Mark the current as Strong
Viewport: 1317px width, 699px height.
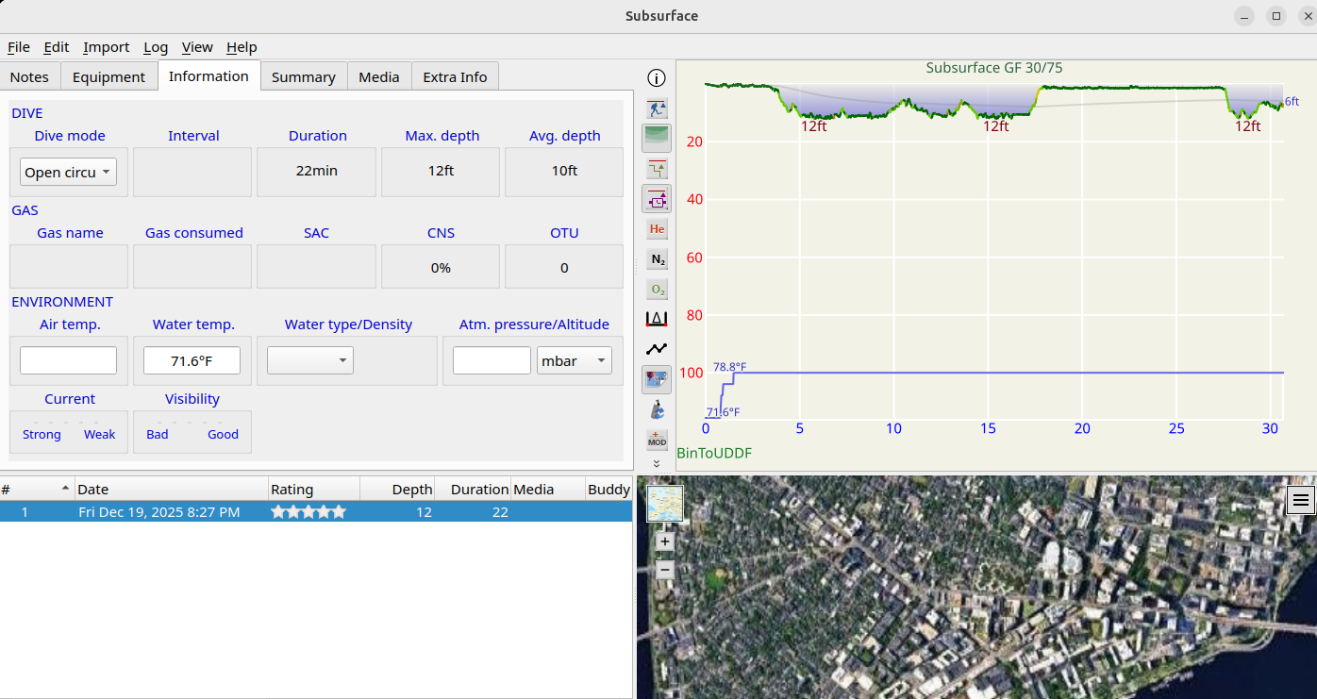42,434
